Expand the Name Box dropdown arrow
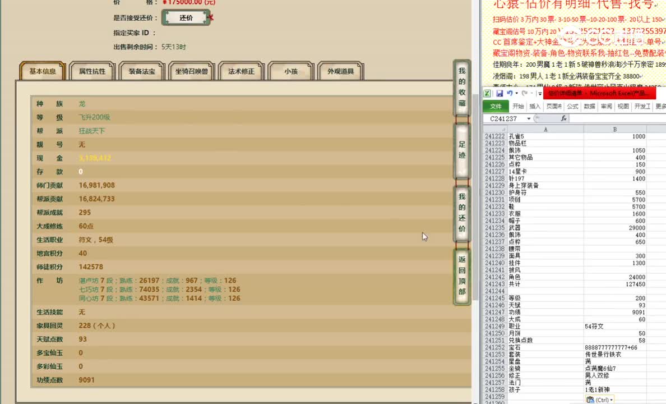This screenshot has height=404, width=666. 529,118
